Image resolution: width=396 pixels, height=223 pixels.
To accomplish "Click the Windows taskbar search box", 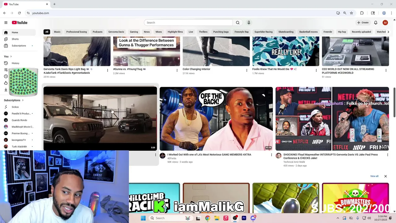I will click(x=170, y=218).
